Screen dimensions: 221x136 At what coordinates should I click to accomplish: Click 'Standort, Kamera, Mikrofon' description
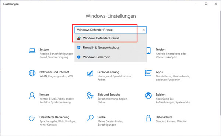click(171, 121)
